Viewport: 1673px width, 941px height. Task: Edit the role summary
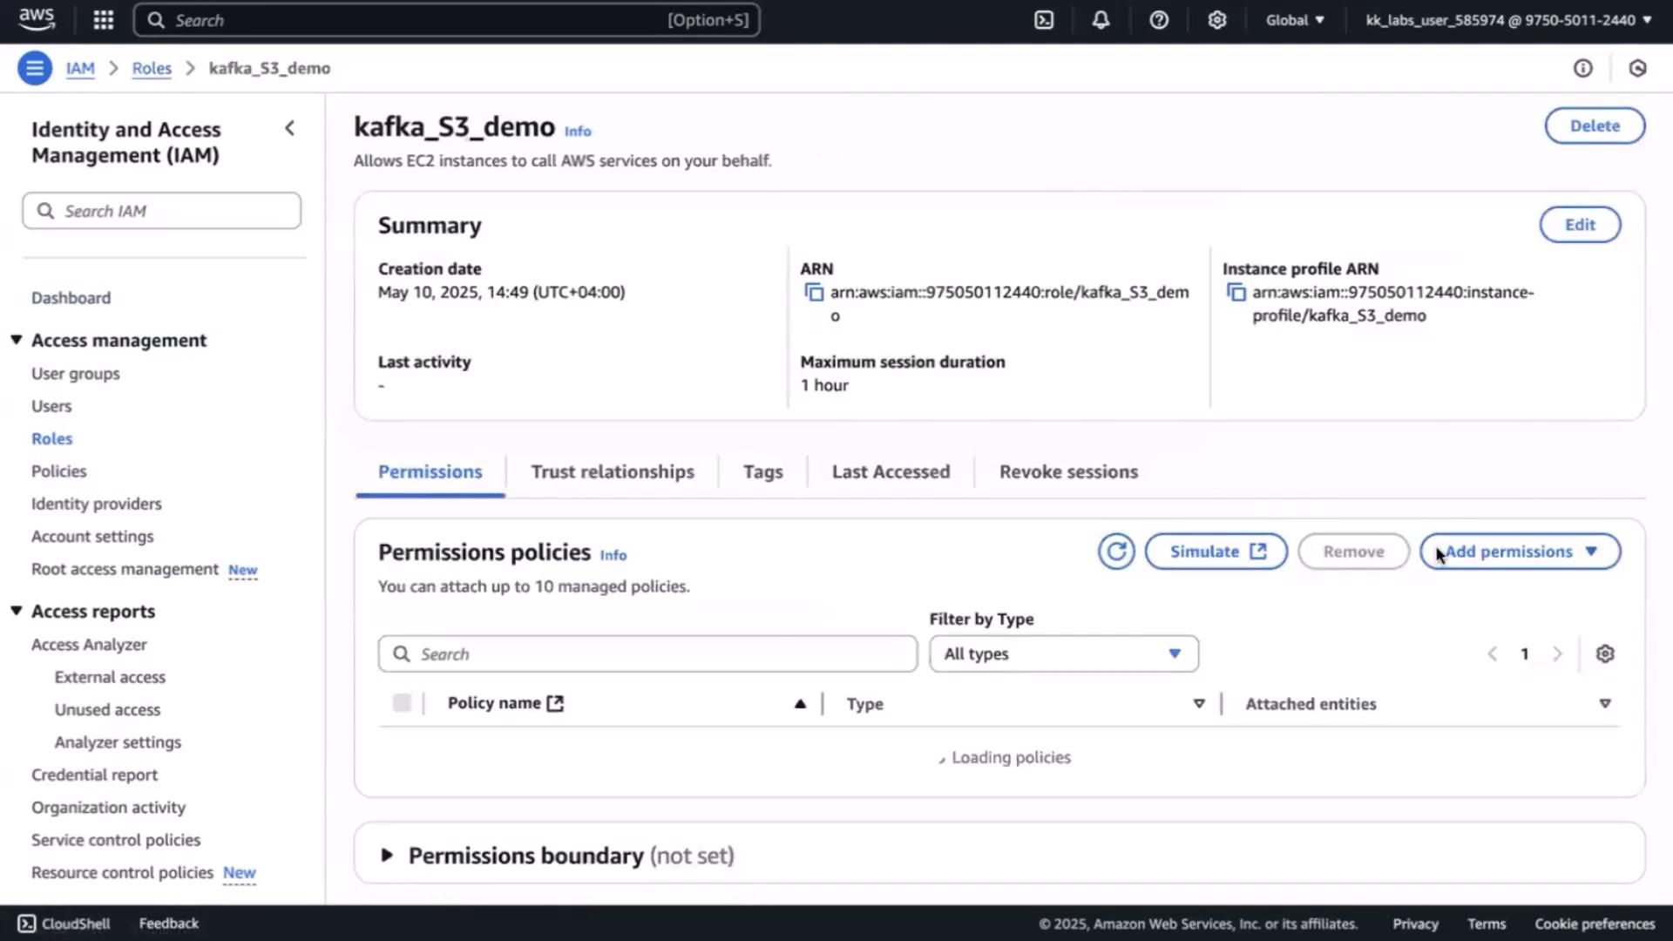1580,225
